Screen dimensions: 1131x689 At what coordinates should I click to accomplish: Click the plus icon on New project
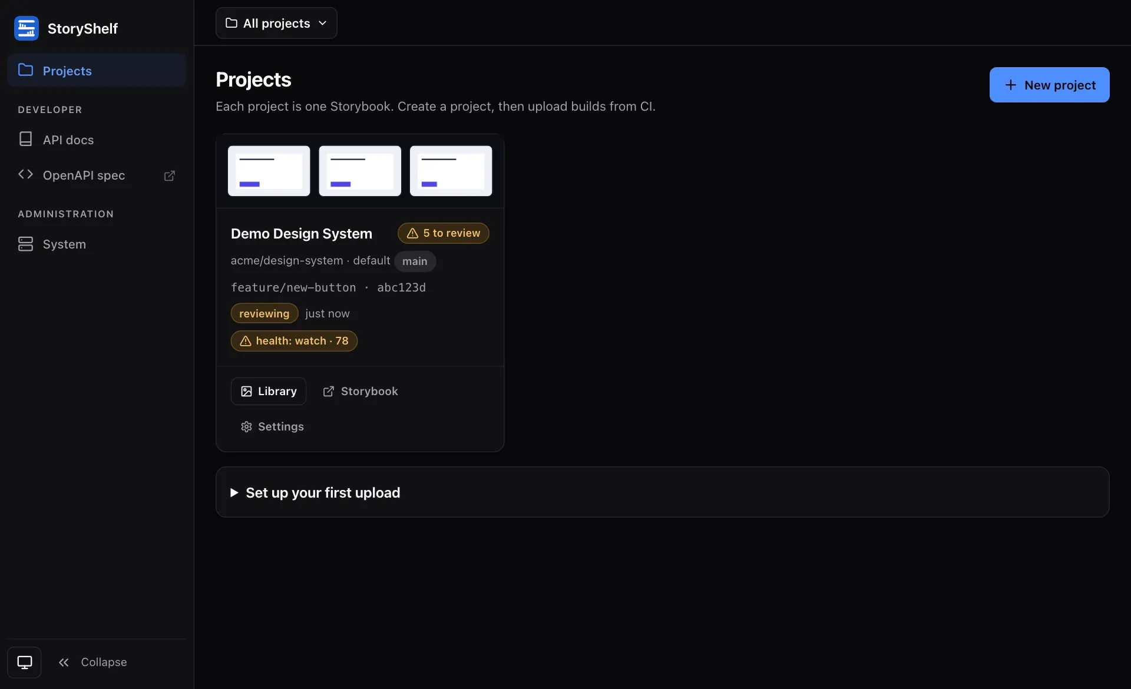pos(1011,85)
